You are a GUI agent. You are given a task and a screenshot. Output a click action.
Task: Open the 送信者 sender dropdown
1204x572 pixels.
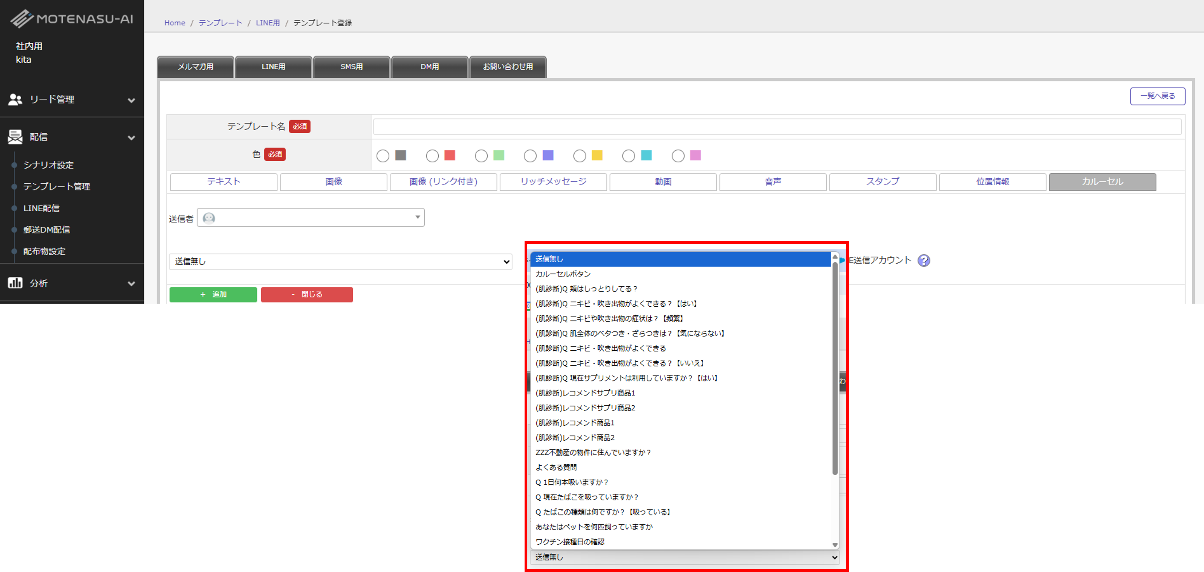click(x=311, y=218)
